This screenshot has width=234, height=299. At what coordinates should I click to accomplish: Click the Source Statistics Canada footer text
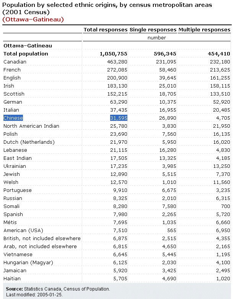58,289
